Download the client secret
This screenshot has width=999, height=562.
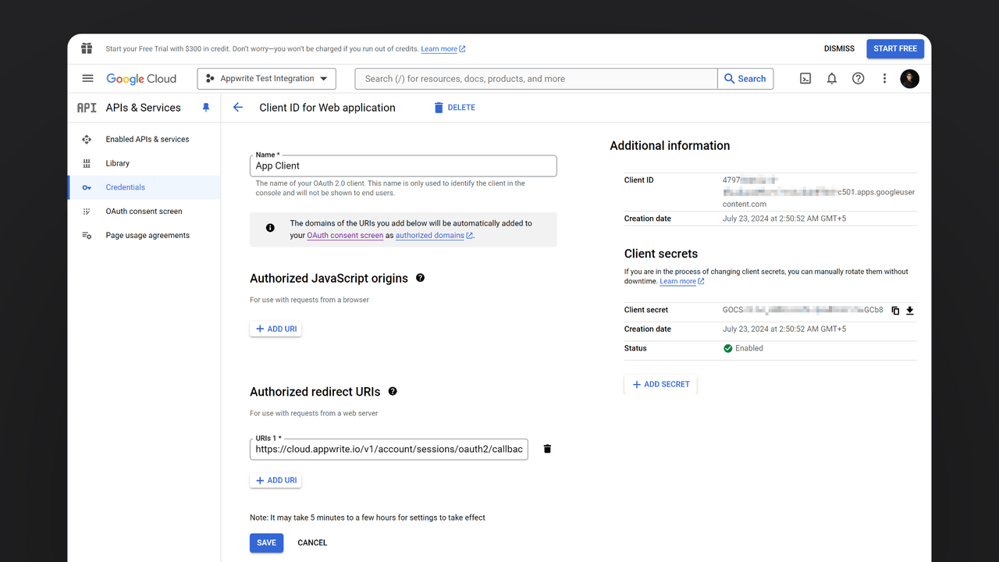click(909, 310)
